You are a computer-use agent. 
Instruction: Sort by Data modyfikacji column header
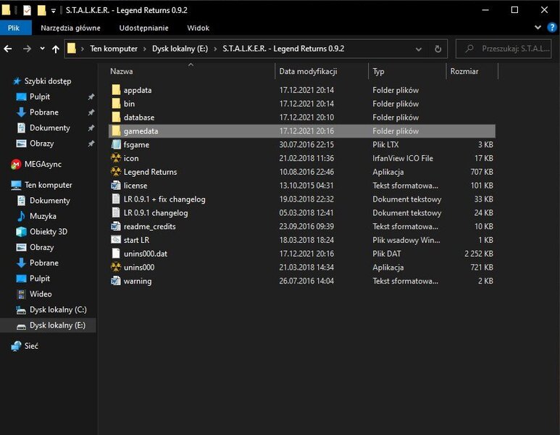pyautogui.click(x=322, y=71)
